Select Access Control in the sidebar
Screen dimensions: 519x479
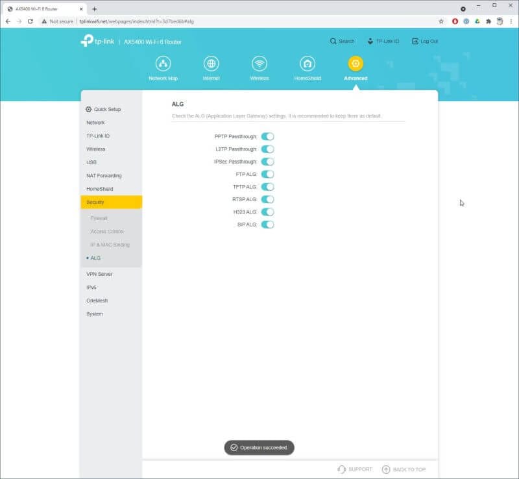(x=107, y=232)
